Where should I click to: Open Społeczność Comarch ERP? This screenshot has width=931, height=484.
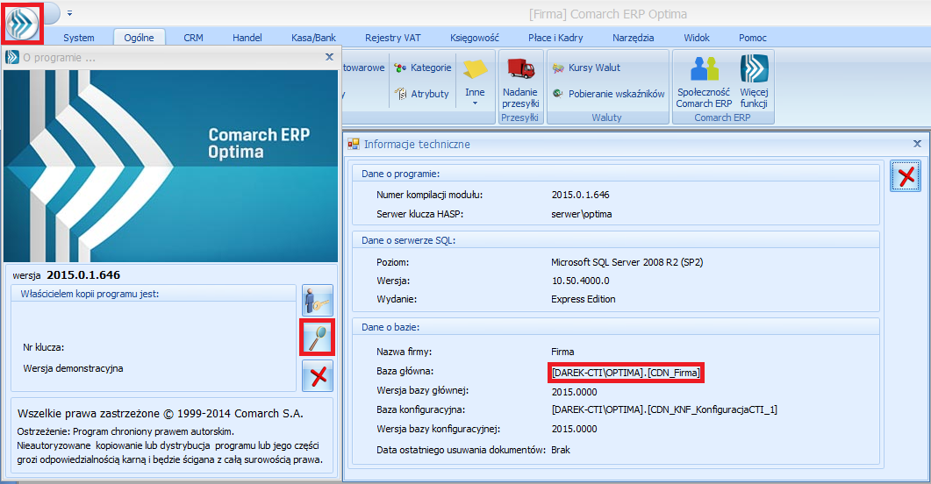[x=704, y=82]
